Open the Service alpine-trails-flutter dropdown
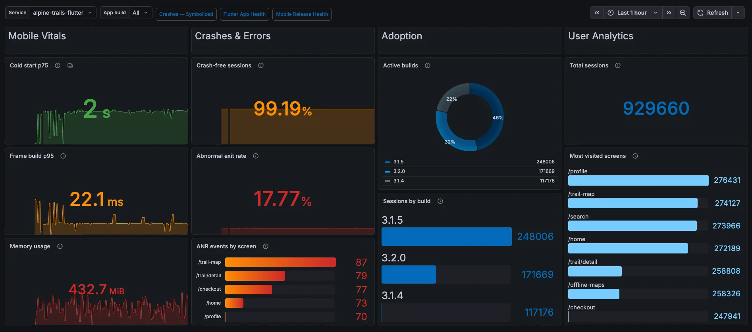This screenshot has width=752, height=332. 63,13
